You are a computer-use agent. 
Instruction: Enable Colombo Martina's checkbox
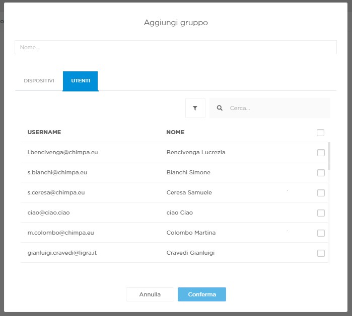(321, 233)
